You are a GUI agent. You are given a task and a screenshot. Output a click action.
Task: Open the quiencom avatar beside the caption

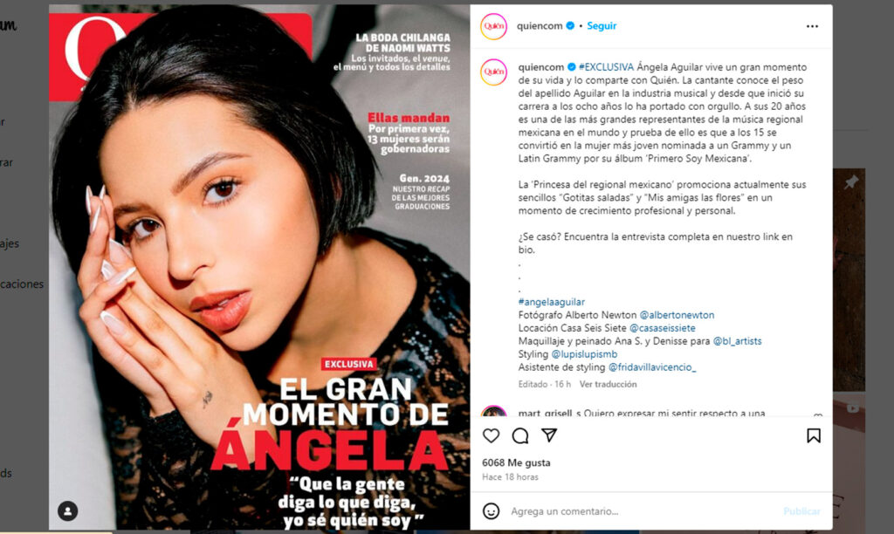[494, 72]
